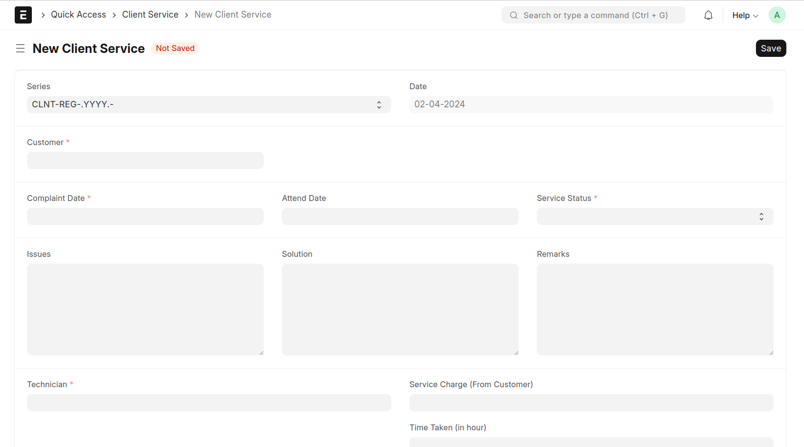
Task: Toggle the sidebar hamburger icon
Action: click(20, 49)
